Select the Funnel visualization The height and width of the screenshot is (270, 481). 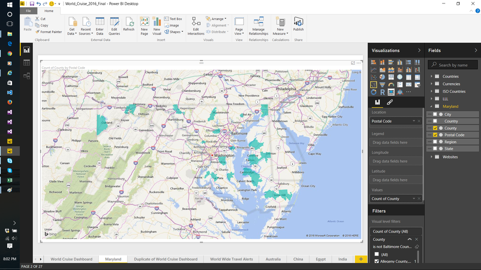pyautogui.click(x=382, y=85)
